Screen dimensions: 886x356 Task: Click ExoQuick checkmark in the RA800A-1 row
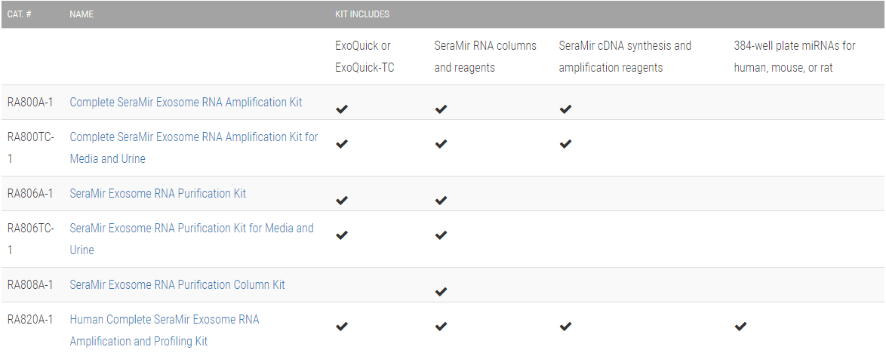(342, 109)
